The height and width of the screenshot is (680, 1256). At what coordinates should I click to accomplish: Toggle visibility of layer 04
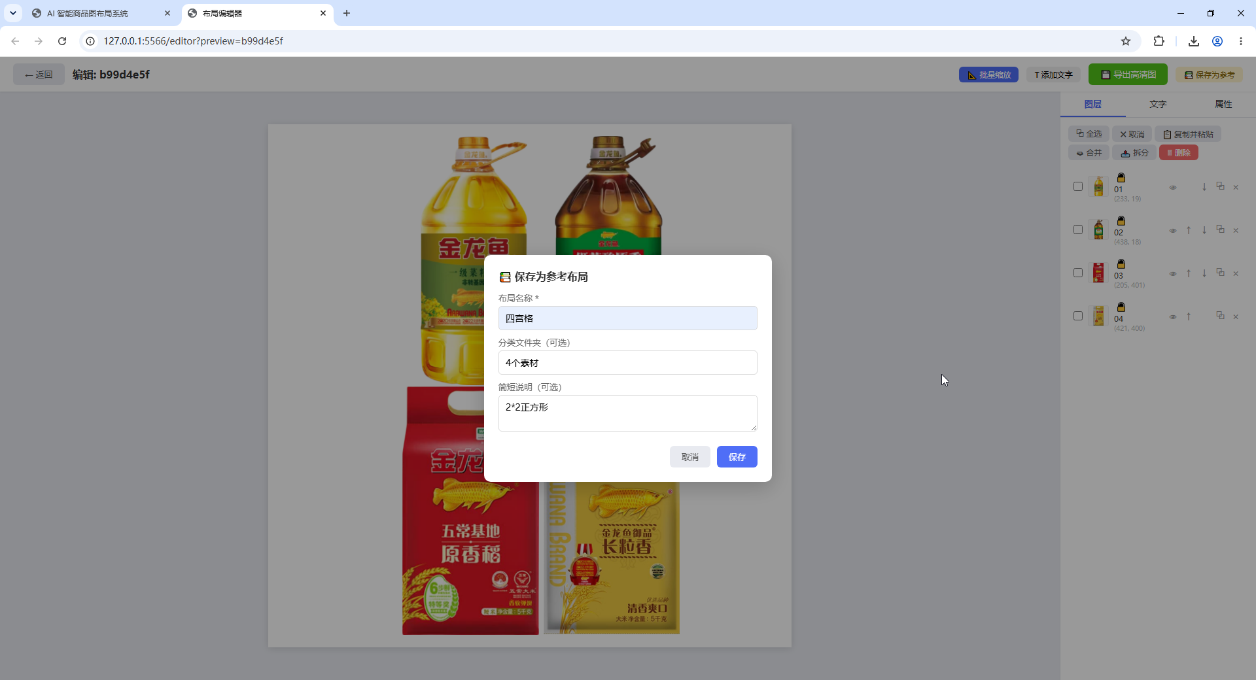click(1173, 317)
